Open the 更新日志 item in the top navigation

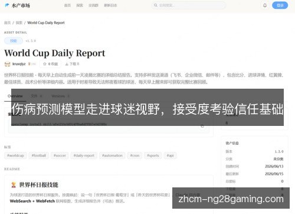tap(110, 5)
